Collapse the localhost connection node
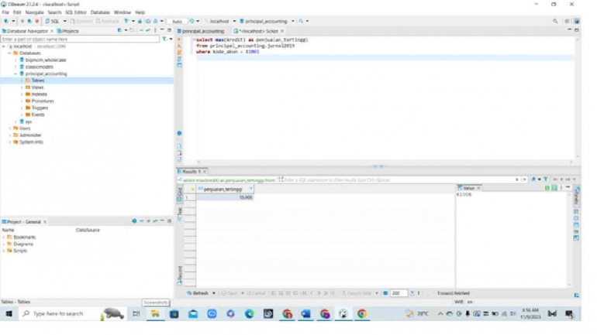This screenshot has width=597, height=335. (x=4, y=46)
